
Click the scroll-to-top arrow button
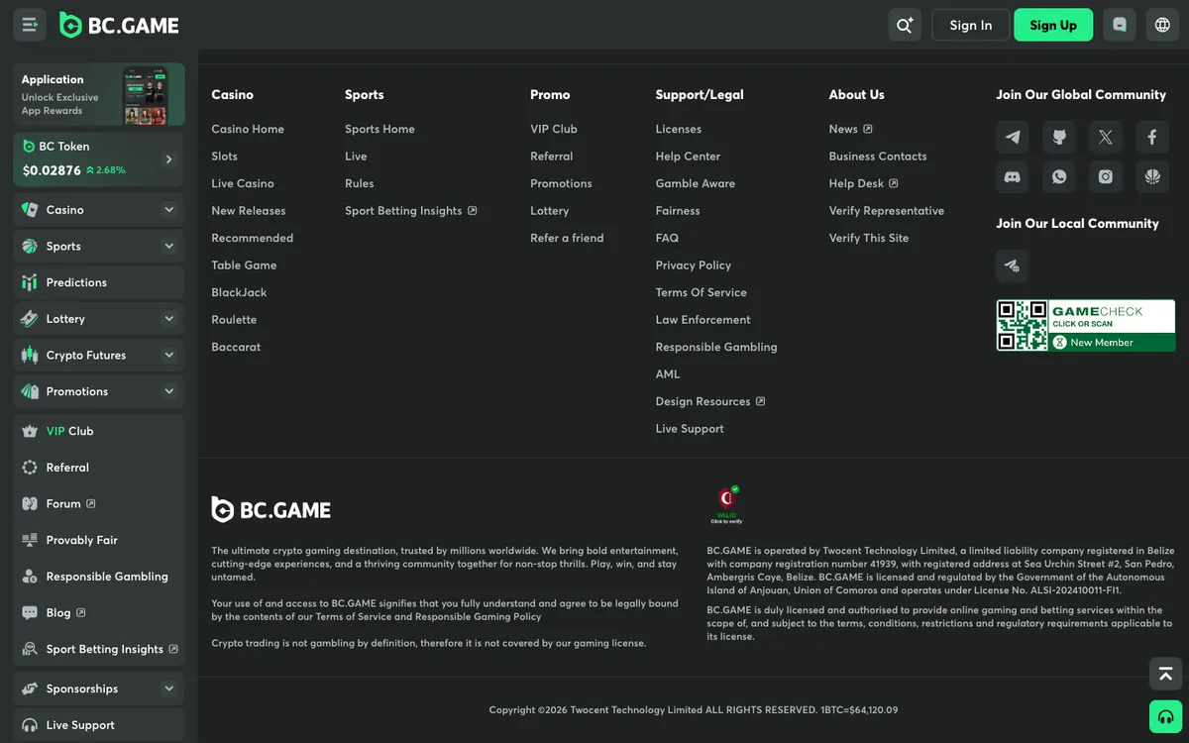tap(1165, 674)
